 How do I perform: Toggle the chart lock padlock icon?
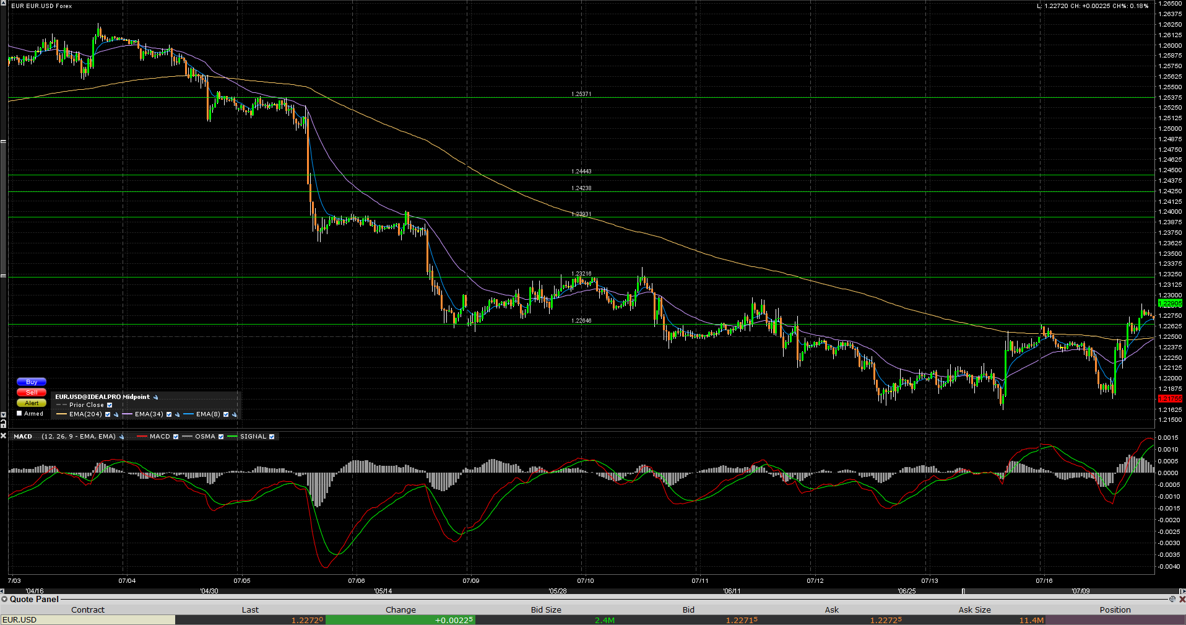pos(3,424)
